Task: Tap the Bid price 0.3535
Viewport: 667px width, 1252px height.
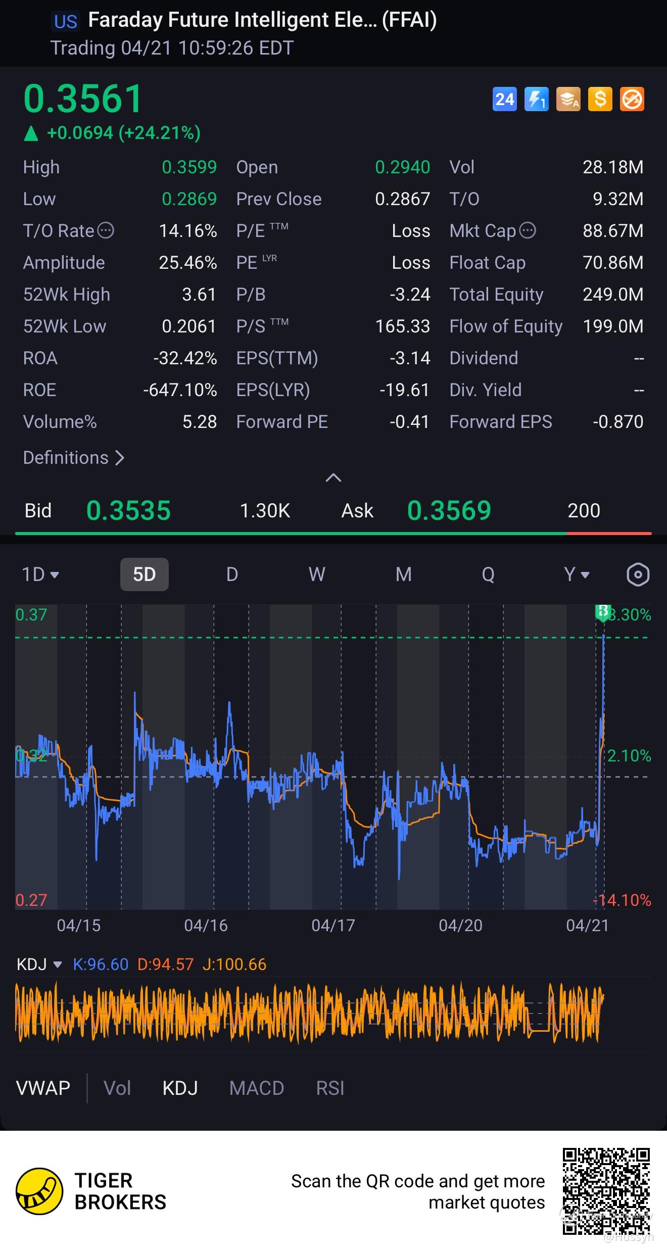Action: pos(128,510)
